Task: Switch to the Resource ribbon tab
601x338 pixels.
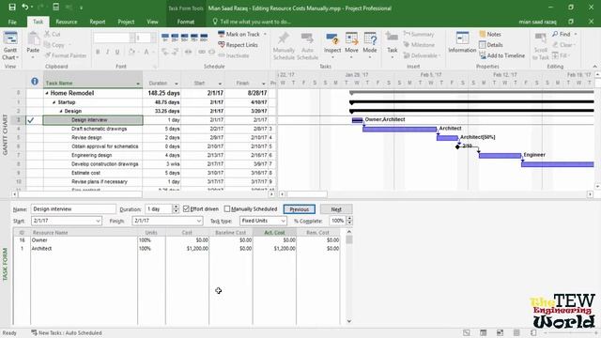Action: coord(67,22)
